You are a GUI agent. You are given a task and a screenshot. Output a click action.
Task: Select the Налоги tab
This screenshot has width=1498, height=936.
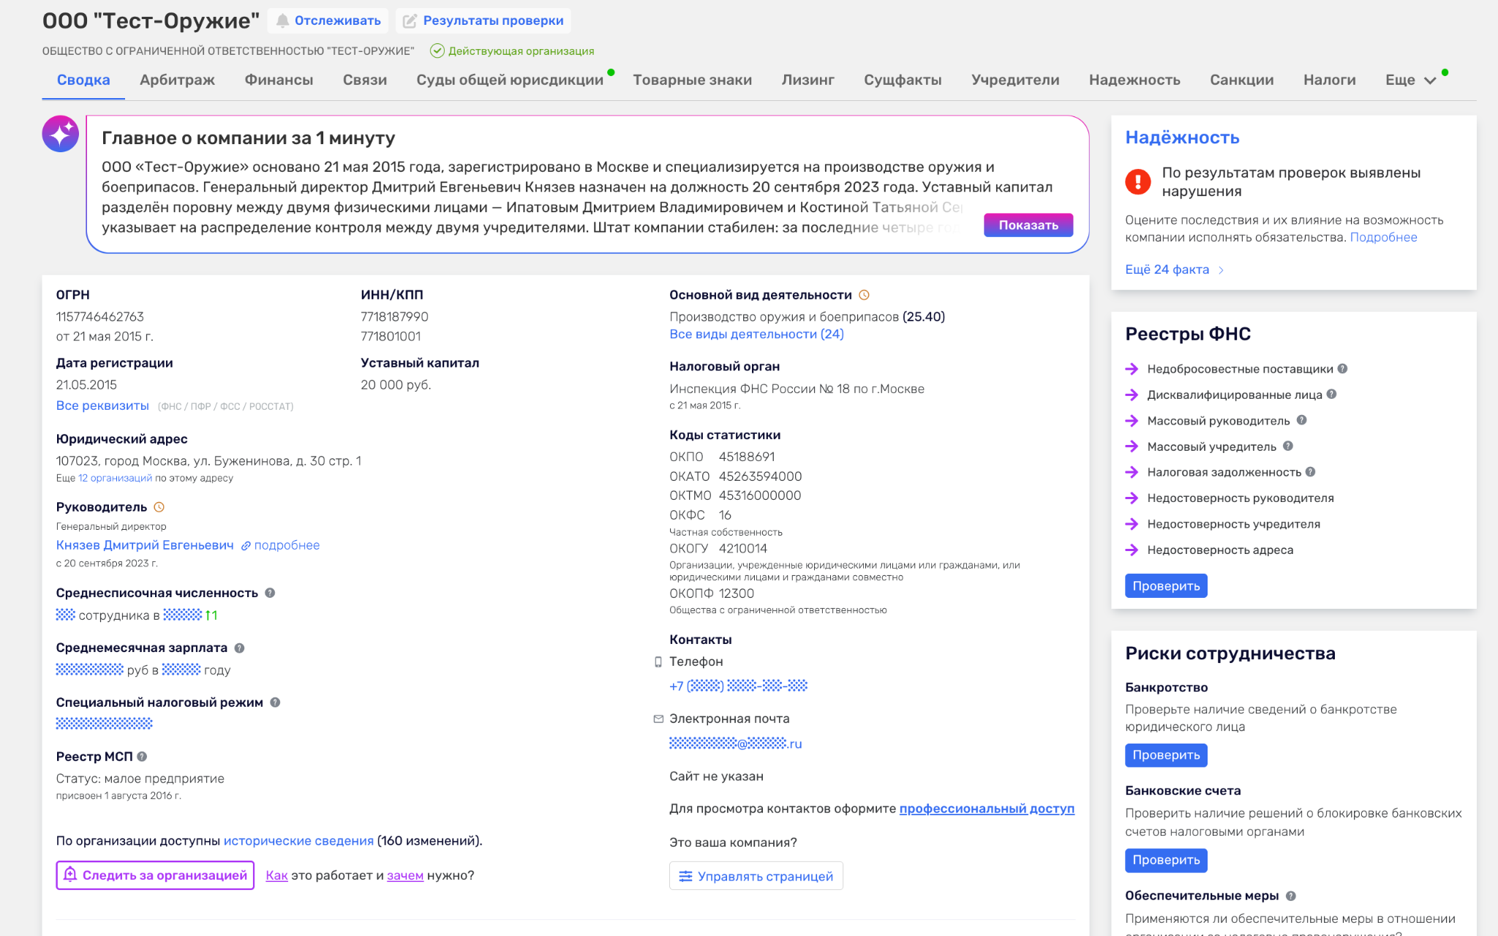(x=1329, y=80)
